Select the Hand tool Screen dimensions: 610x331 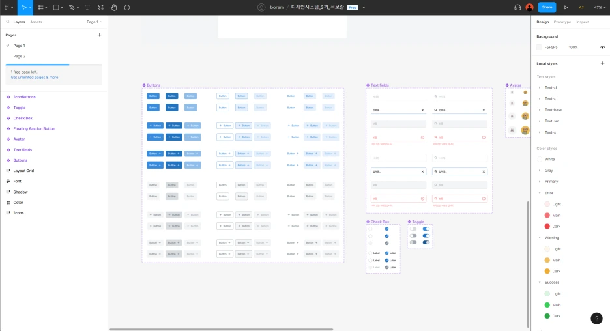tap(113, 7)
